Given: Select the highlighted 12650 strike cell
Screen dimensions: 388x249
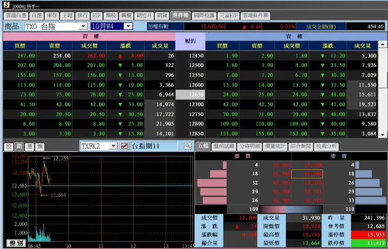Looking at the screenshot, I should 190,94.
